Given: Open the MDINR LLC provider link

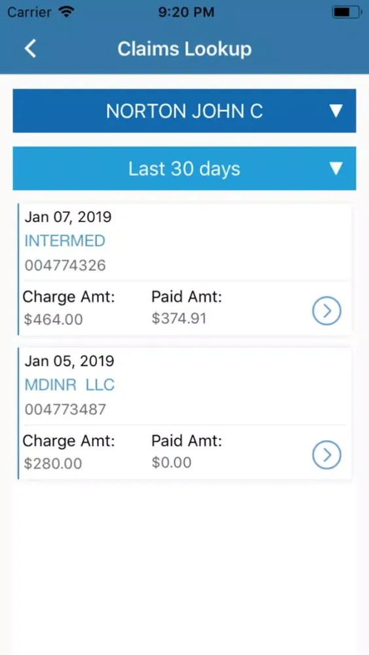Looking at the screenshot, I should [69, 385].
